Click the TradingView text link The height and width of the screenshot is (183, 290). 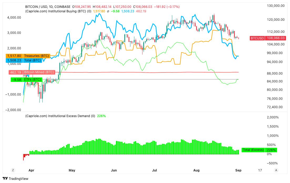(x=18, y=179)
